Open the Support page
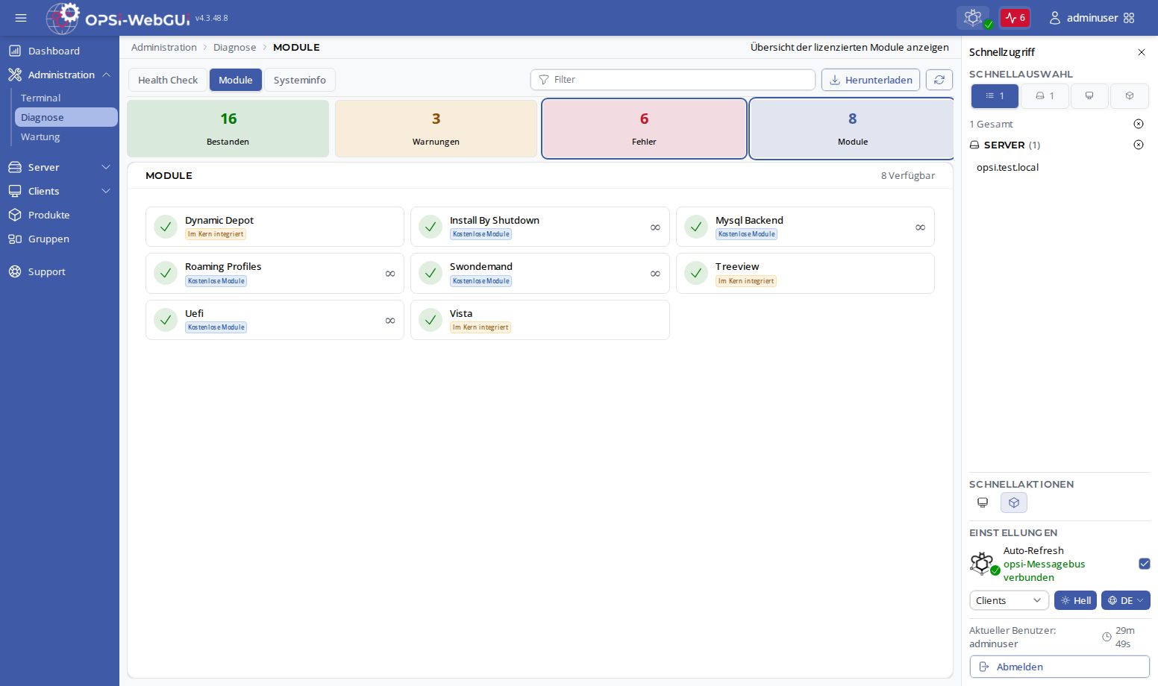This screenshot has height=686, width=1158. tap(47, 271)
